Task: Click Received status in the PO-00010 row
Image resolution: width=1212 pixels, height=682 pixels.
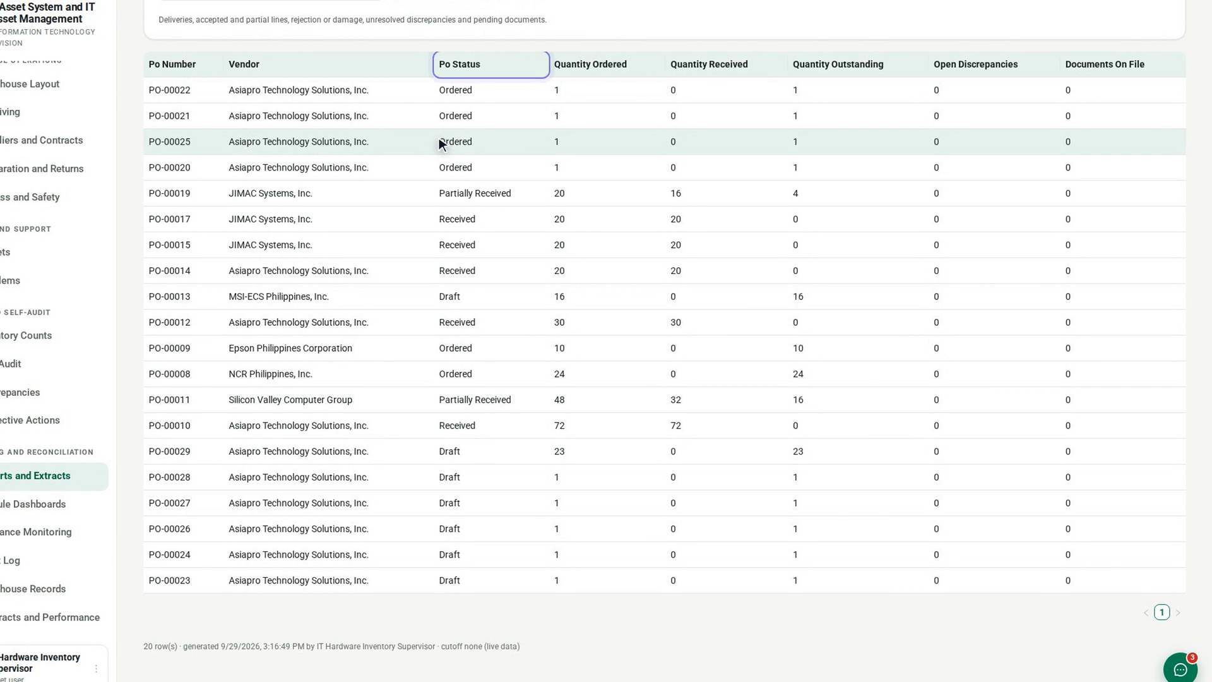Action: (x=457, y=426)
